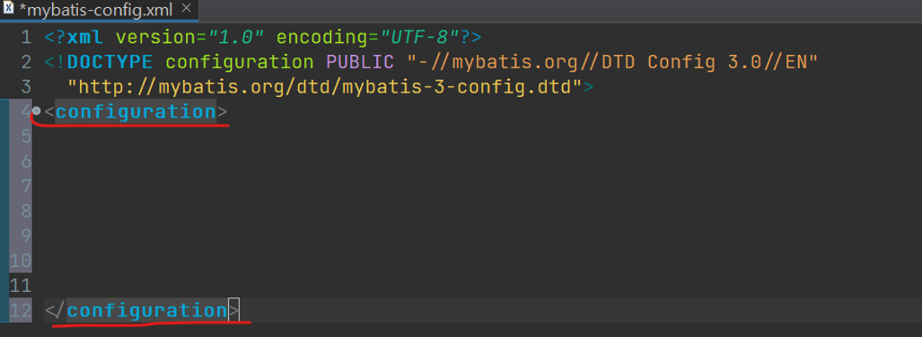This screenshot has width=922, height=337.
Task: Place cursor on empty line 7
Action: pyautogui.click(x=470, y=186)
